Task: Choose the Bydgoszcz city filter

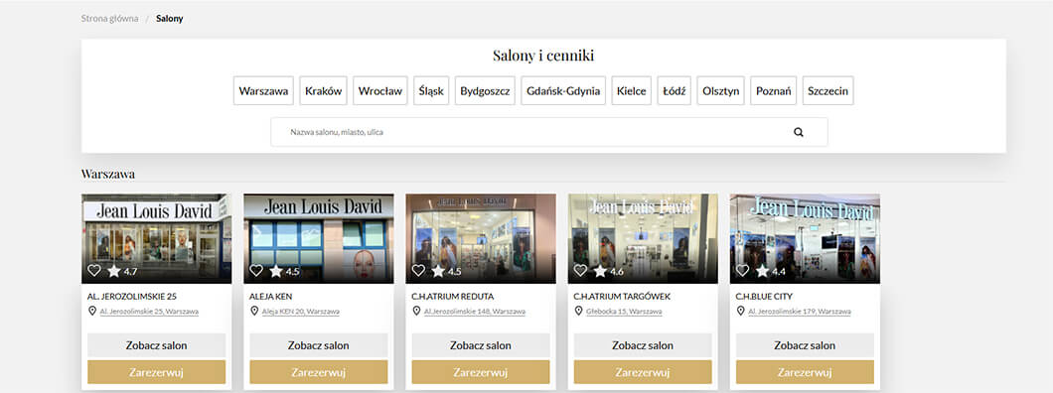Action: tap(485, 90)
